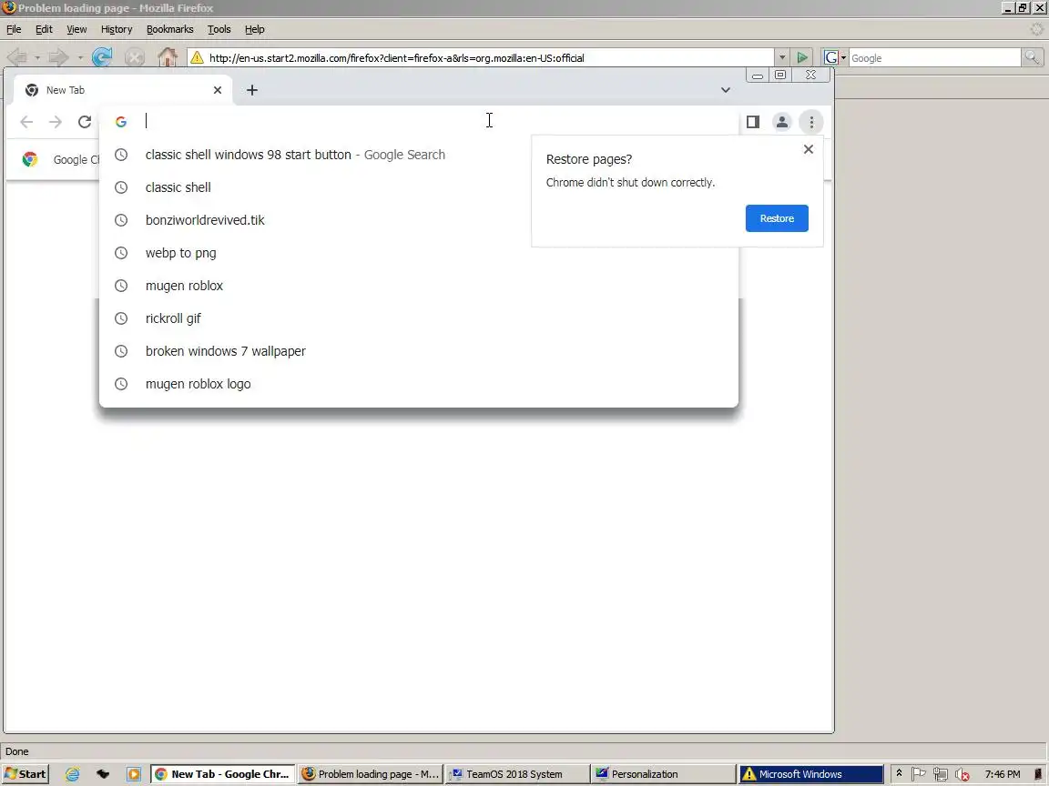
Task: Select the New Tab tab in Chrome
Action: pos(123,90)
